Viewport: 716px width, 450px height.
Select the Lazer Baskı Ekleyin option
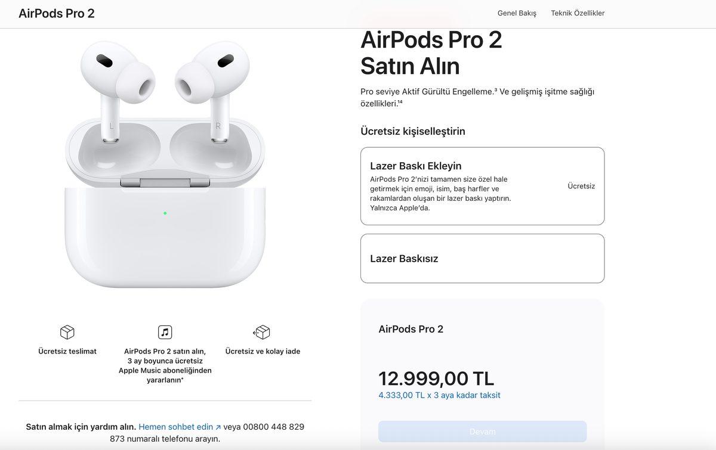click(482, 186)
